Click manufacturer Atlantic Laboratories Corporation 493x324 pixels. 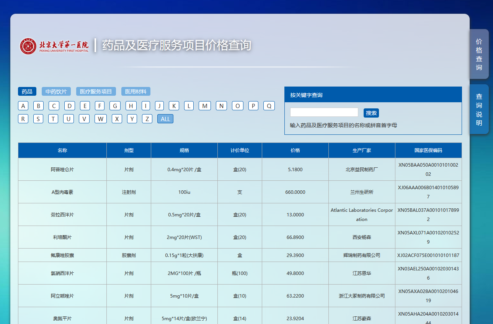click(362, 215)
